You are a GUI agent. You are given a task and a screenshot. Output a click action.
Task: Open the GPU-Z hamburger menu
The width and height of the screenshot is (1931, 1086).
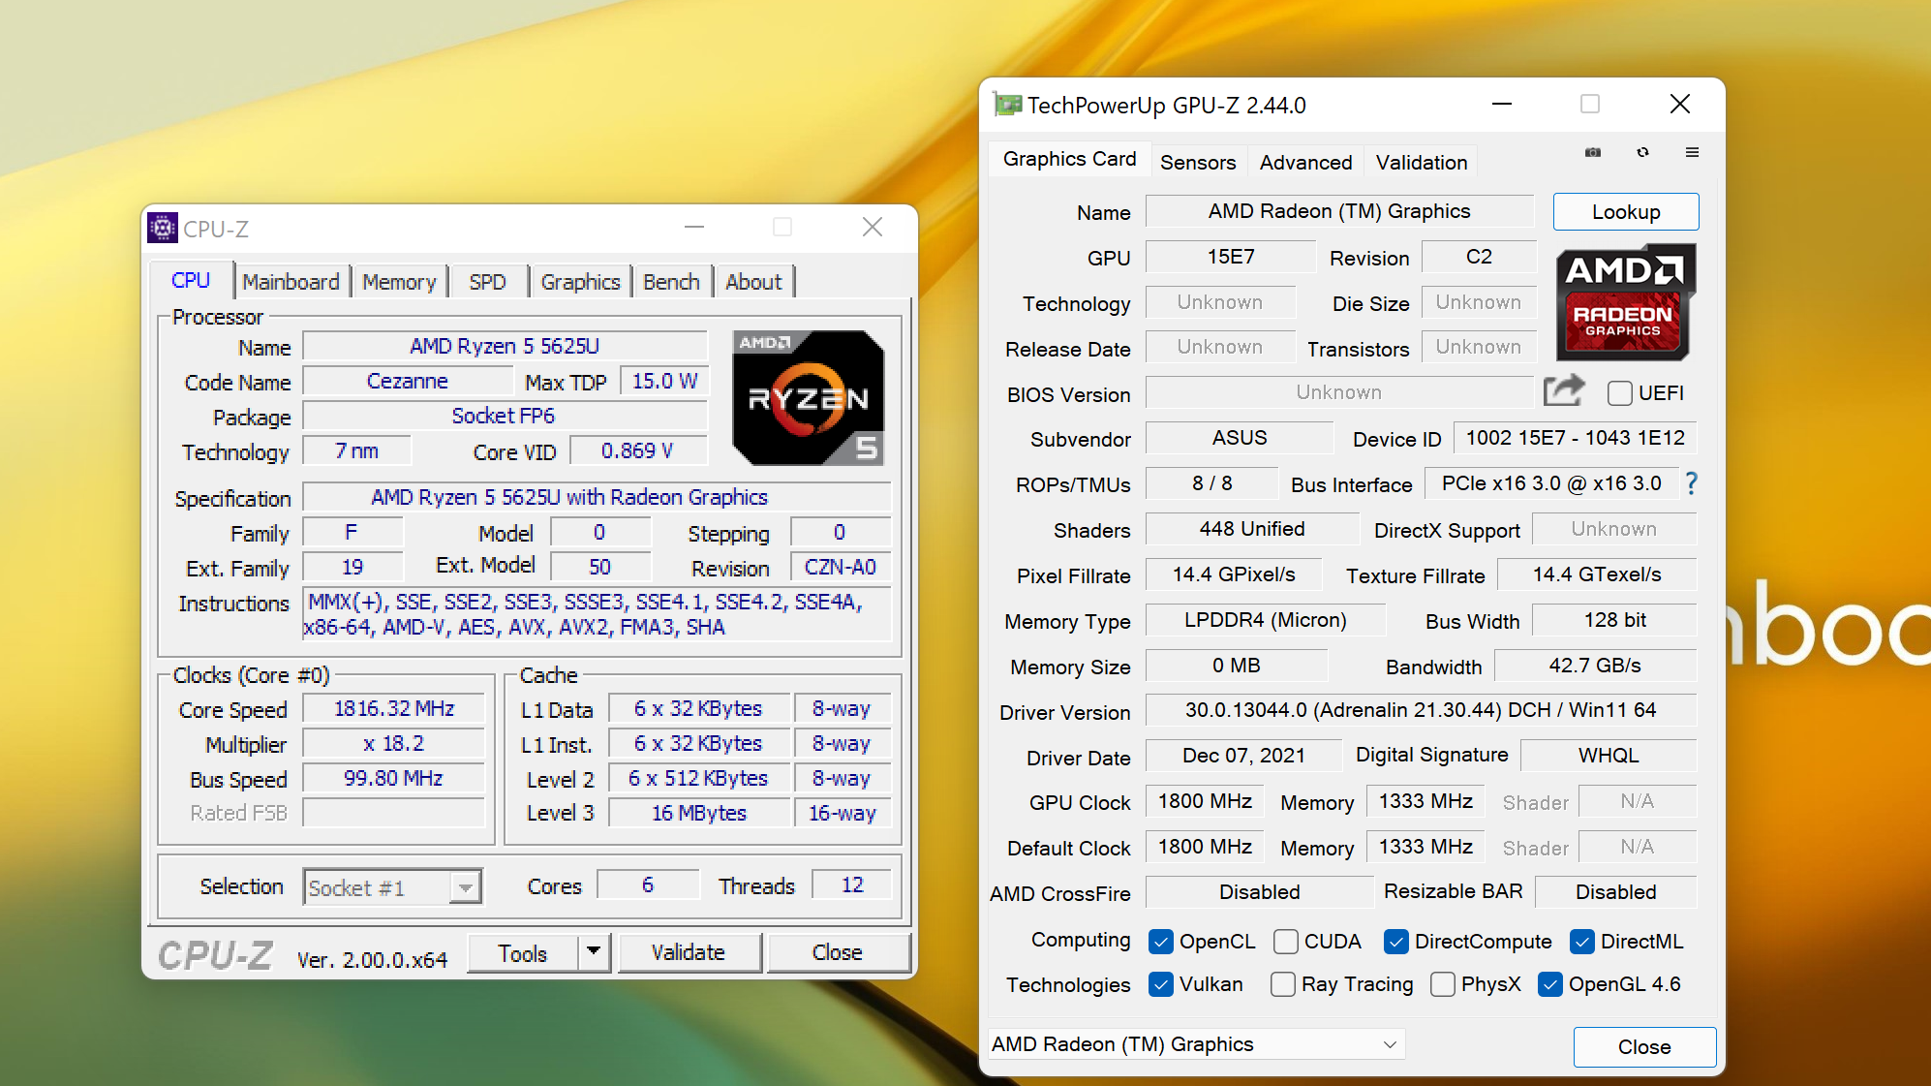click(1692, 152)
